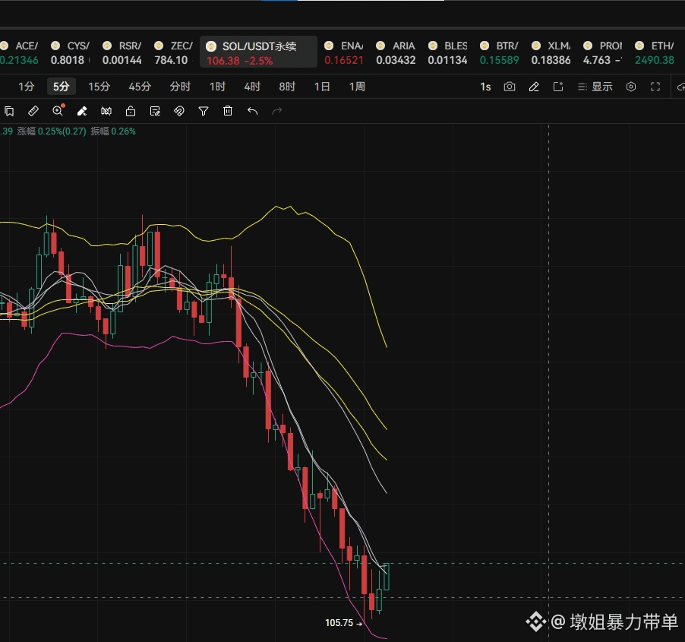Viewport: 685px width, 642px height.
Task: Switch to the 15分 timeframe
Action: (x=99, y=87)
